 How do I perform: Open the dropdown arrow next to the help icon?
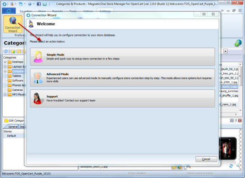pos(34,4)
